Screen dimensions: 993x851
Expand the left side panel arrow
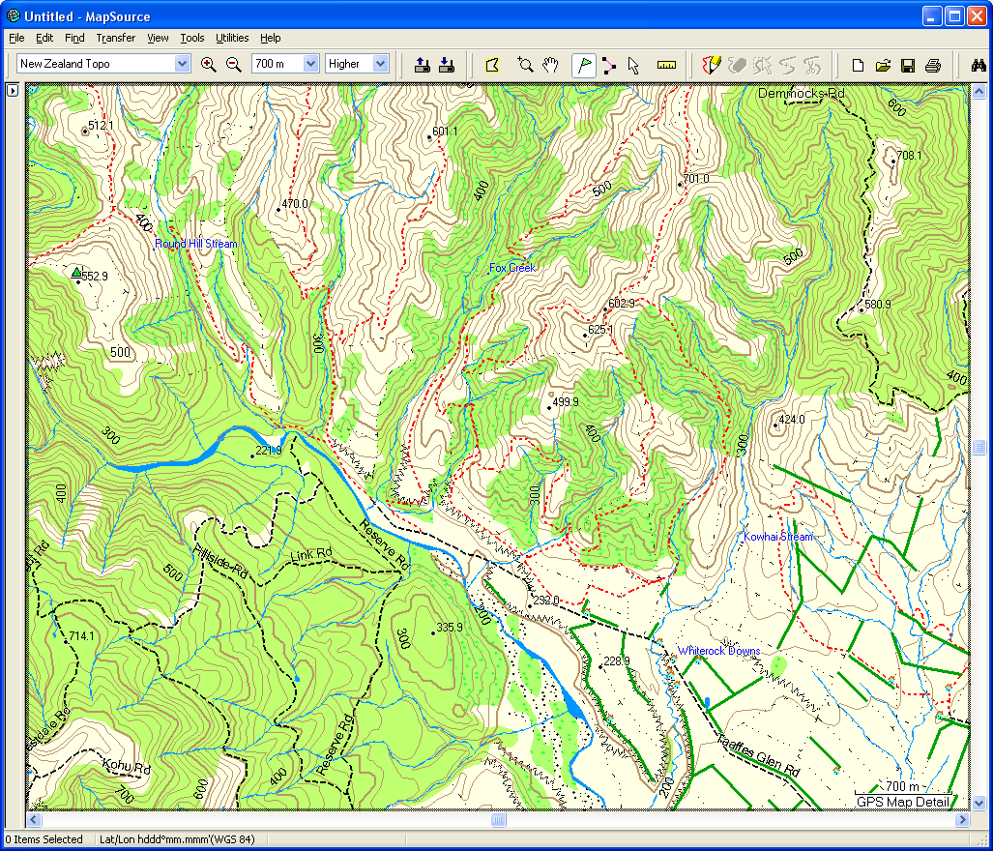(13, 90)
